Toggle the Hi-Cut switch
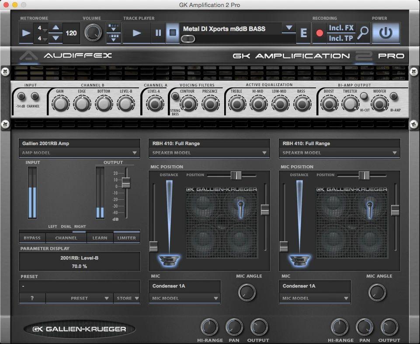This screenshot has width=420, height=344. pos(364,96)
